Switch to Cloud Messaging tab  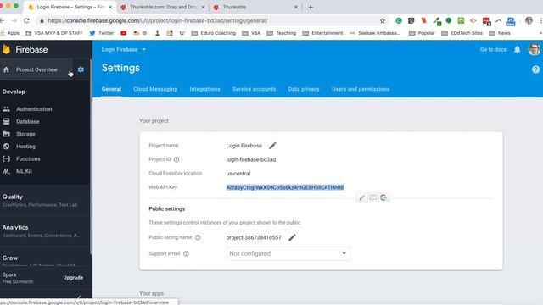tap(155, 89)
